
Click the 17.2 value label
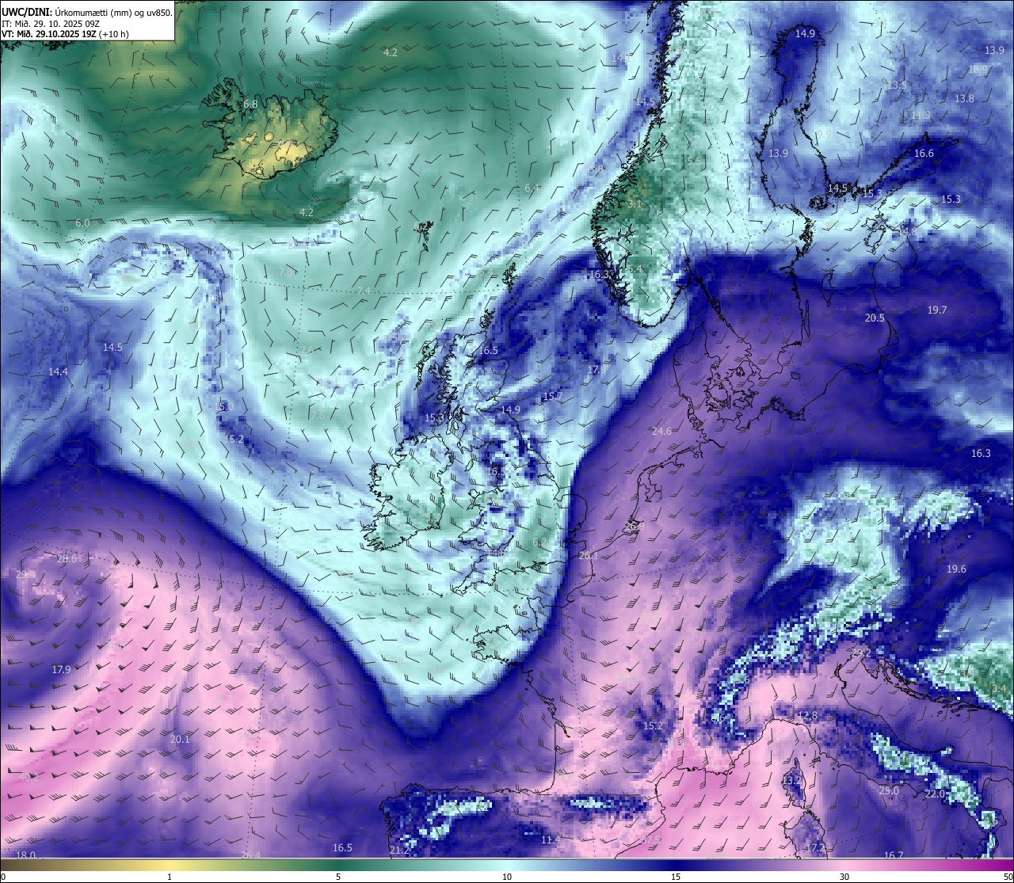click(814, 848)
